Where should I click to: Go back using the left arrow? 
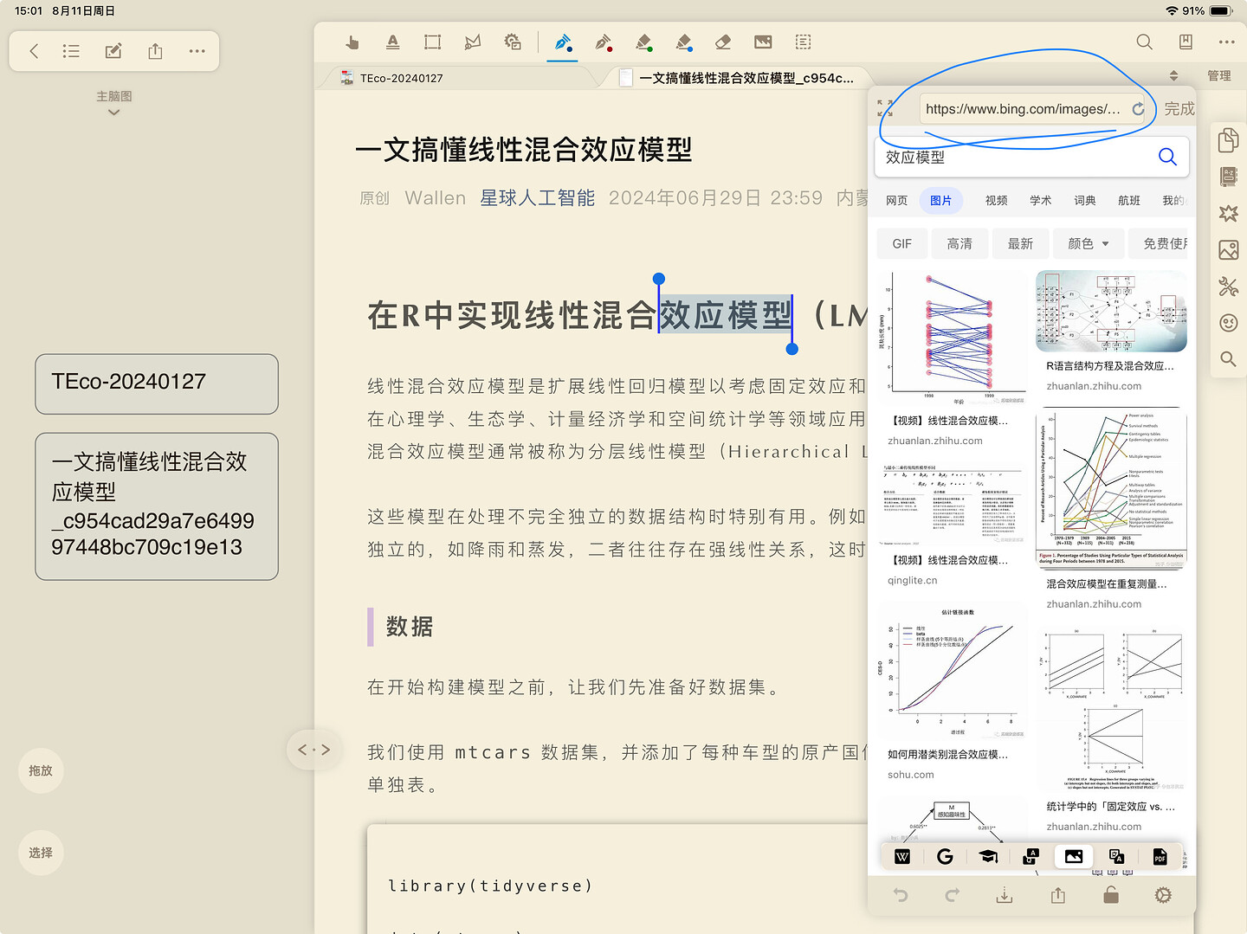pos(34,51)
